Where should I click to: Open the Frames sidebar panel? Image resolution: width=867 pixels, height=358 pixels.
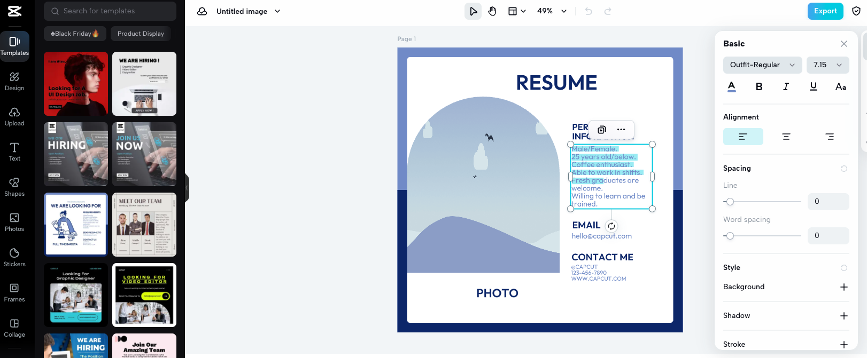[14, 292]
